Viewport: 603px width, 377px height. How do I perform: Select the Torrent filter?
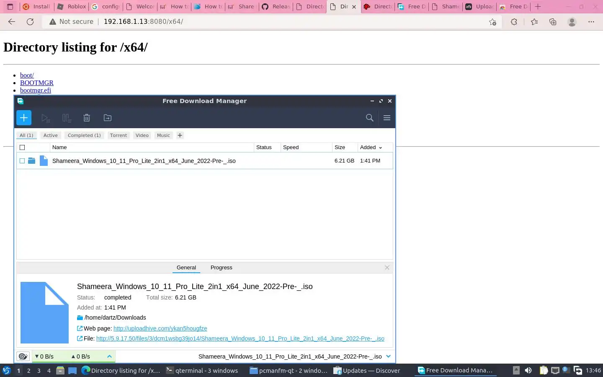119,135
